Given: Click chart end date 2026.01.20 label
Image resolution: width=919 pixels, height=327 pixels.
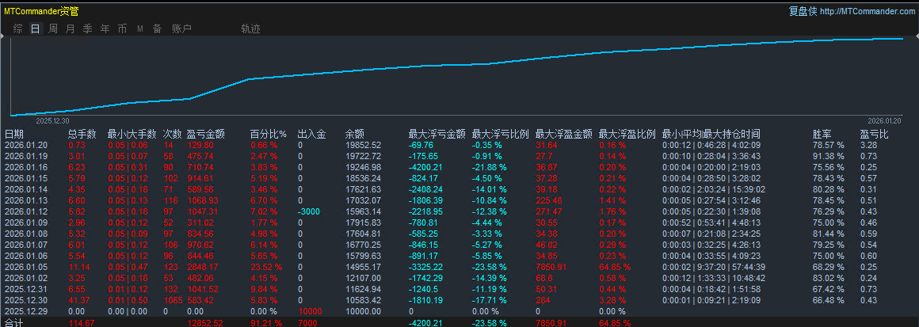Looking at the screenshot, I should click(885, 120).
